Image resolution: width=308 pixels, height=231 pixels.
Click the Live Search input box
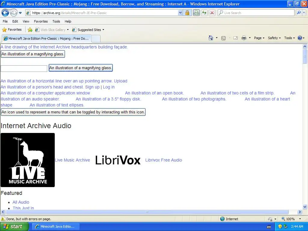tap(256, 13)
